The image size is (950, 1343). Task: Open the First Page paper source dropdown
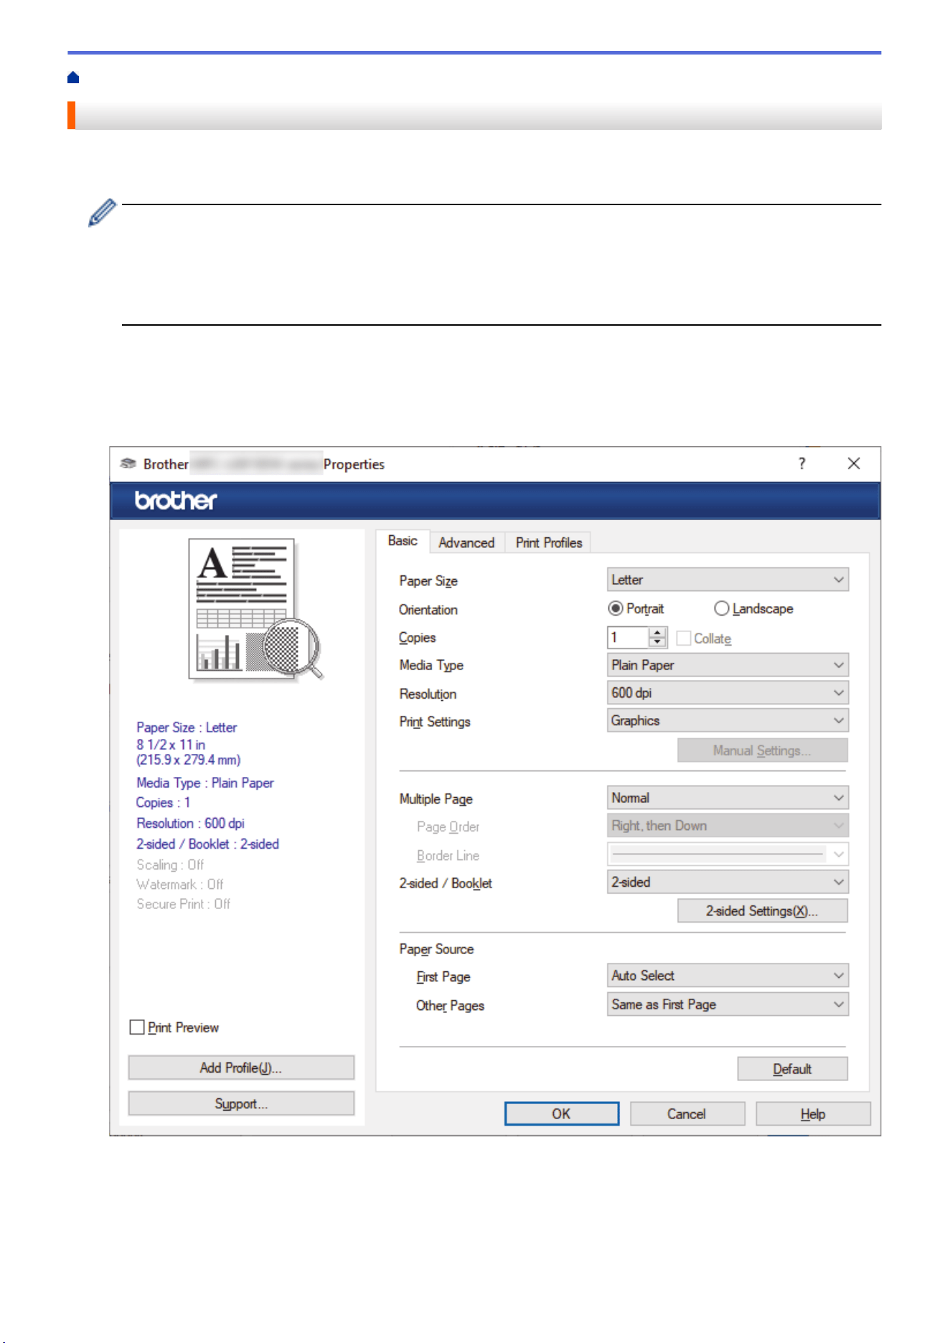click(728, 976)
